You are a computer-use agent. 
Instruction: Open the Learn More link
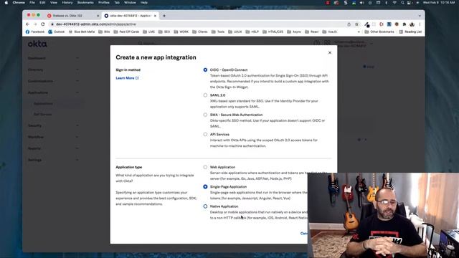[x=127, y=78]
